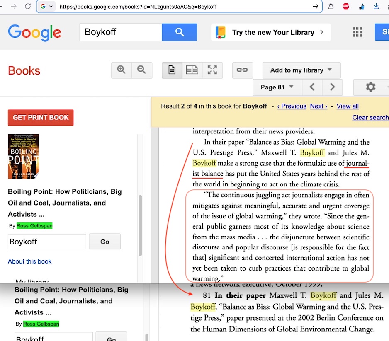Open the Add to my library dropdown

[x=301, y=70]
